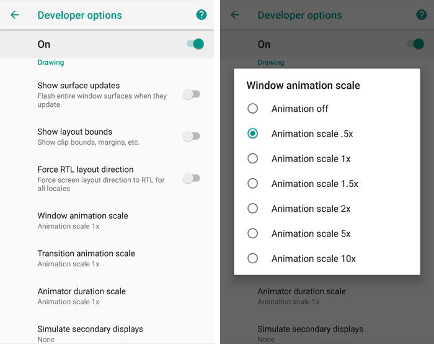Screen dimensions: 434x344
Task: Select Animation scale .5x radio button
Action: [x=252, y=134]
